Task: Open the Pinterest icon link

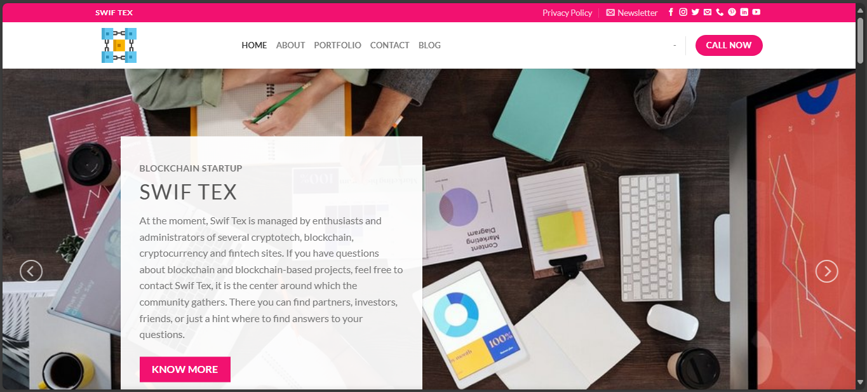Action: tap(732, 12)
